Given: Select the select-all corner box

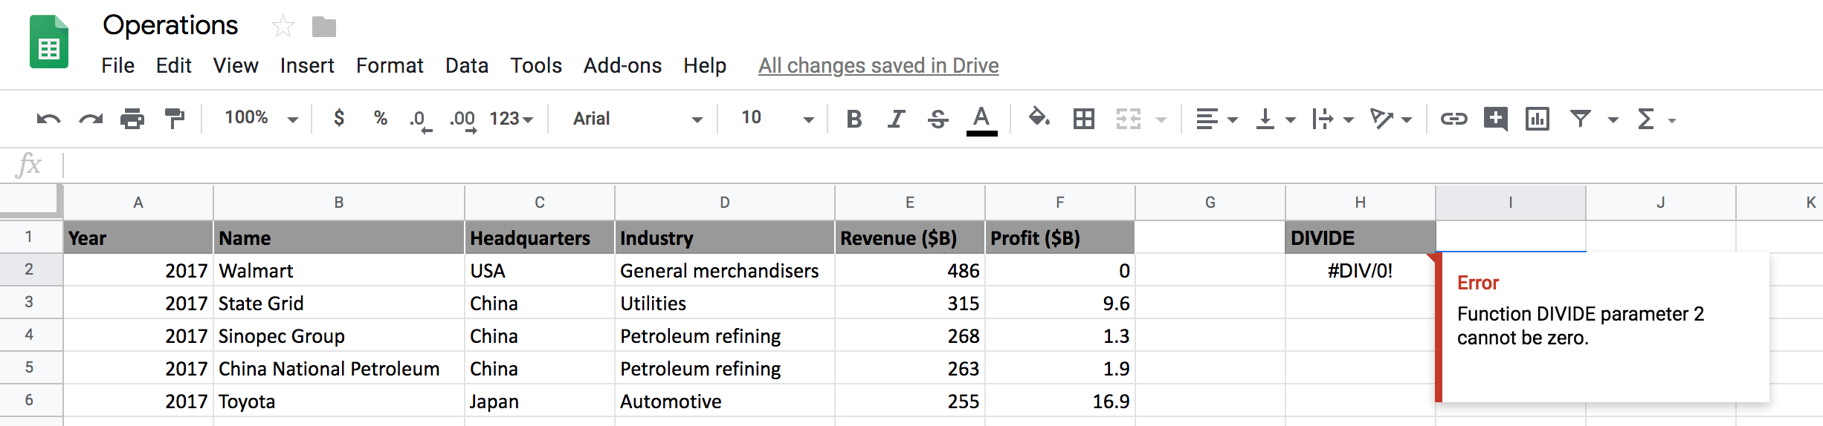Looking at the screenshot, I should 30,200.
